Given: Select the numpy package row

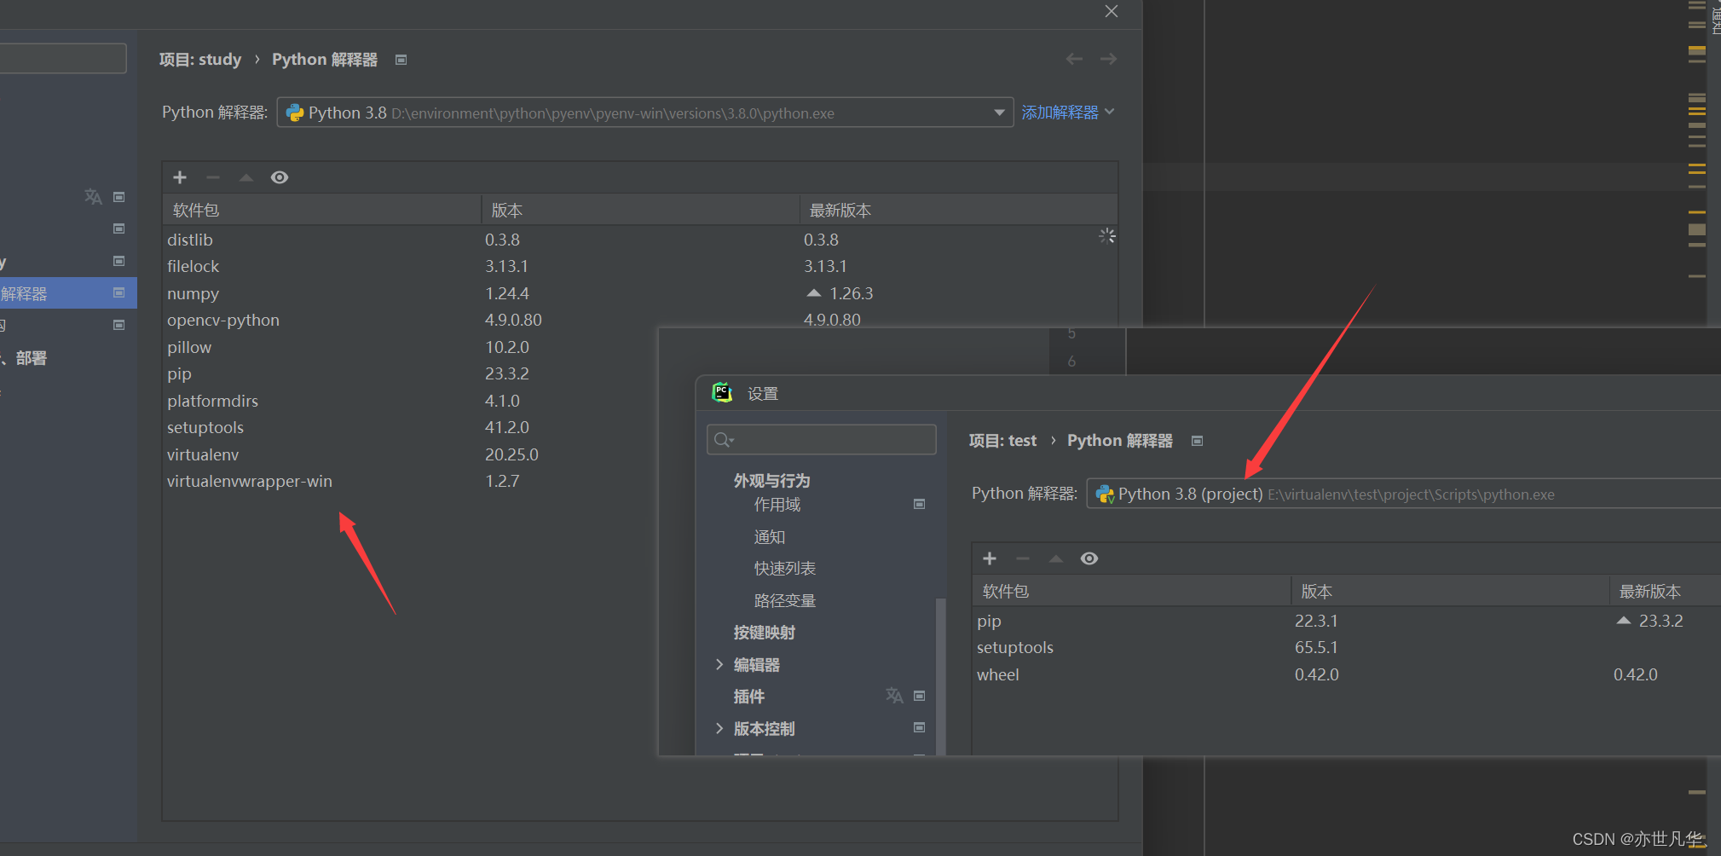Looking at the screenshot, I should coord(640,293).
